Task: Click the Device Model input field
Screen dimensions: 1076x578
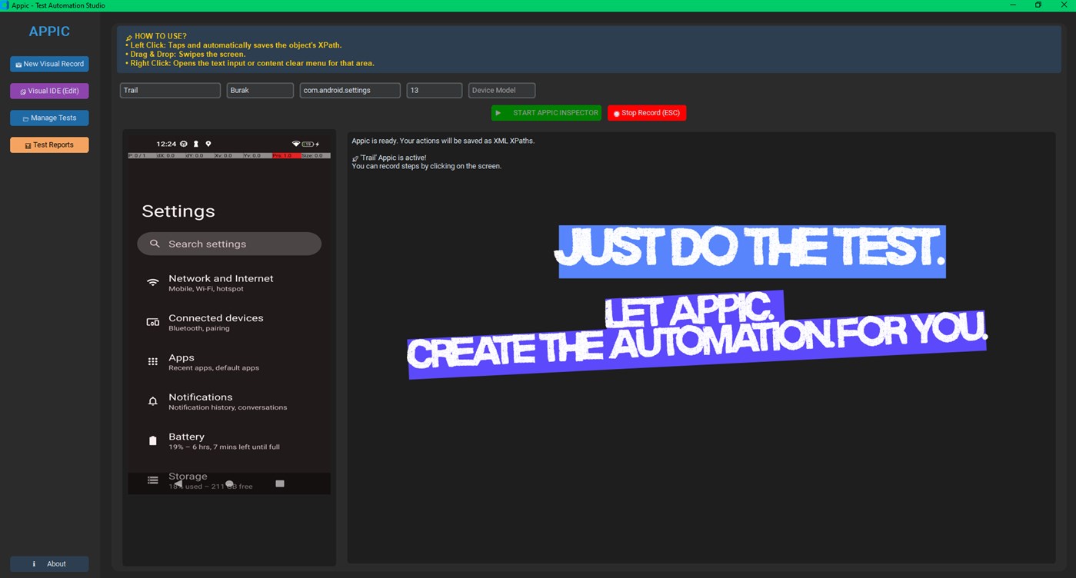Action: (501, 90)
